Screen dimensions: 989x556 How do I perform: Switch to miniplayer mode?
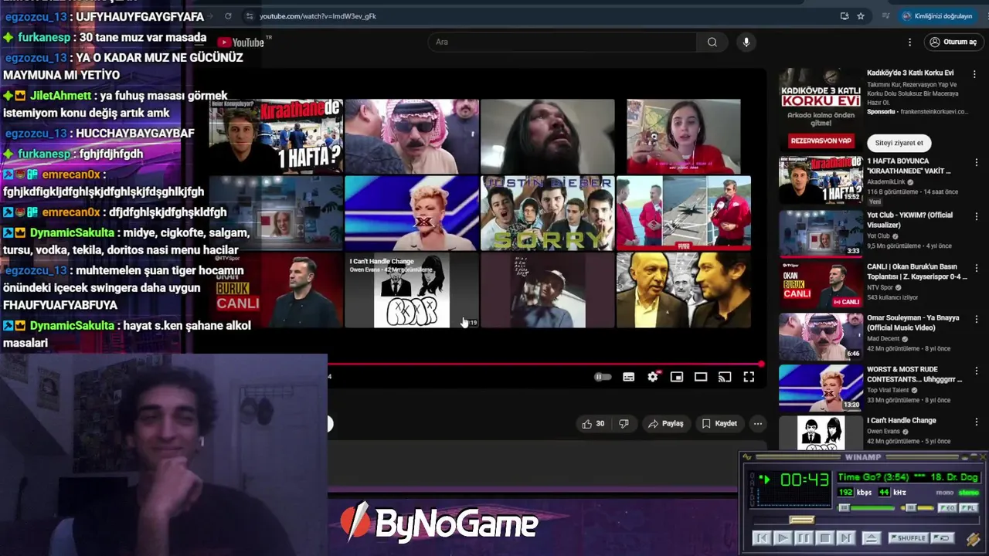point(677,377)
